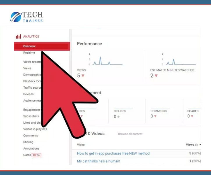Viewport: 211px width, 175px height.
Task: Open the Subscribers report
Action: pyautogui.click(x=31, y=116)
